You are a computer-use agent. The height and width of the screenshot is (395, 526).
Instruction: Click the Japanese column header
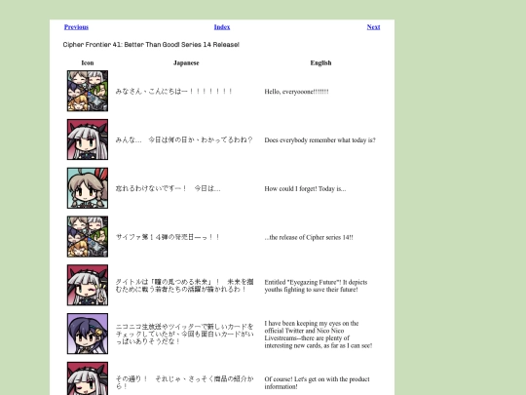pyautogui.click(x=186, y=62)
